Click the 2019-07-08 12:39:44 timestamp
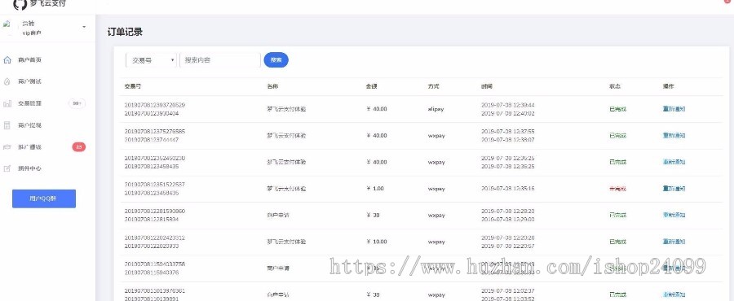This screenshot has height=301, width=734. (x=508, y=105)
